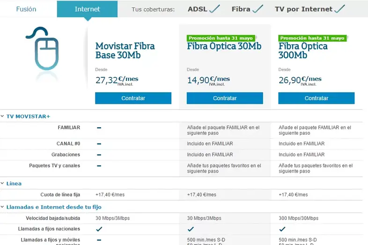Image resolution: width=368 pixels, height=245 pixels.
Task: Select the Internet tab
Action: (x=87, y=9)
